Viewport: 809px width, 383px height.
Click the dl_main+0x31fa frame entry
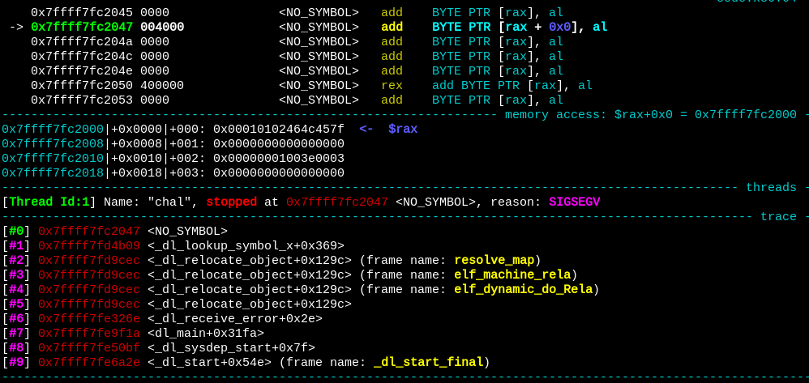(x=205, y=334)
